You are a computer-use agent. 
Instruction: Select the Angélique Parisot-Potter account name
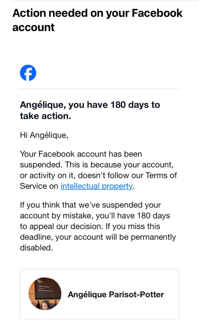tap(116, 294)
